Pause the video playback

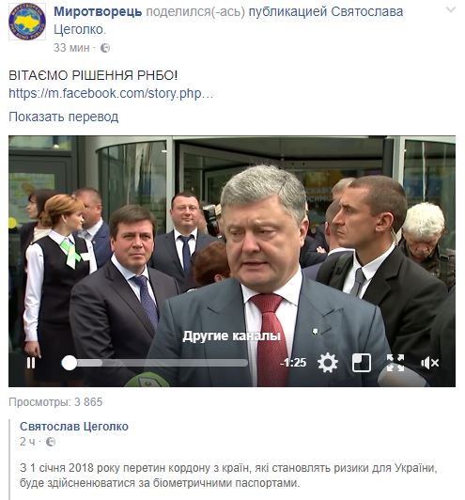pos(31,363)
